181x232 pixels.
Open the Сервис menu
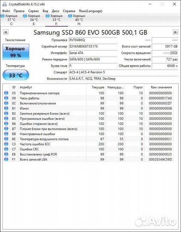pyautogui.click(x=34, y=11)
